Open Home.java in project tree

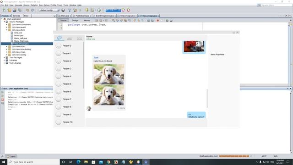click(x=19, y=36)
